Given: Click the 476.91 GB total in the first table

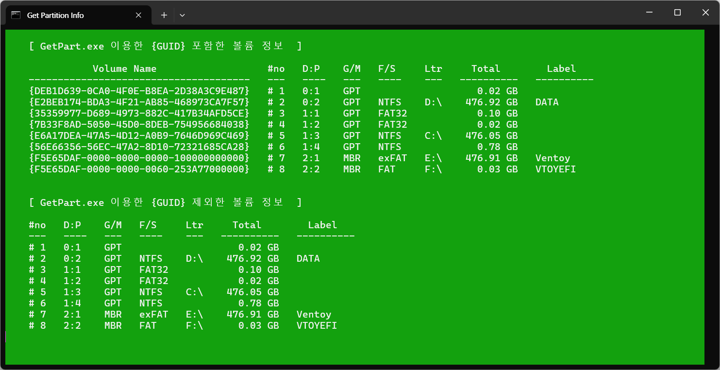Looking at the screenshot, I should pos(492,158).
